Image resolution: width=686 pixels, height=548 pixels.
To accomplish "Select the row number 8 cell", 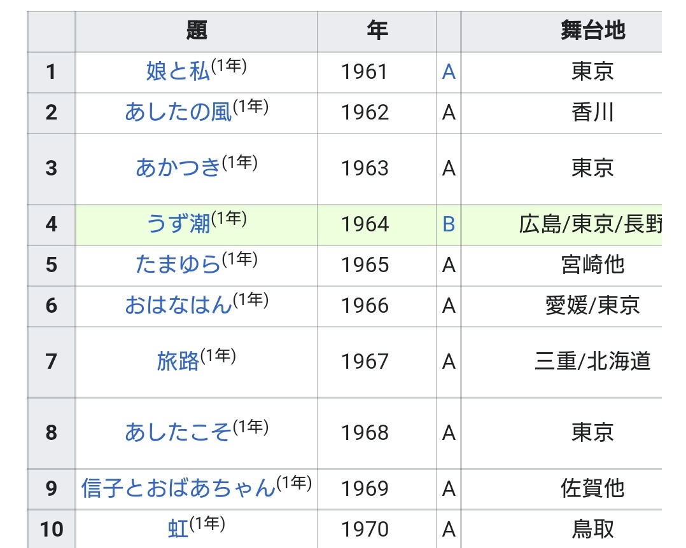I will pyautogui.click(x=51, y=433).
